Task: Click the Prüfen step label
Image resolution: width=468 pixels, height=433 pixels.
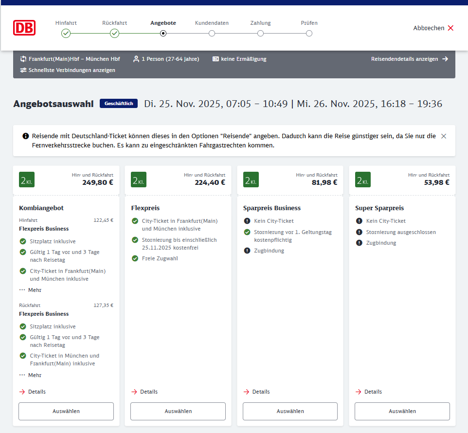Action: click(309, 23)
